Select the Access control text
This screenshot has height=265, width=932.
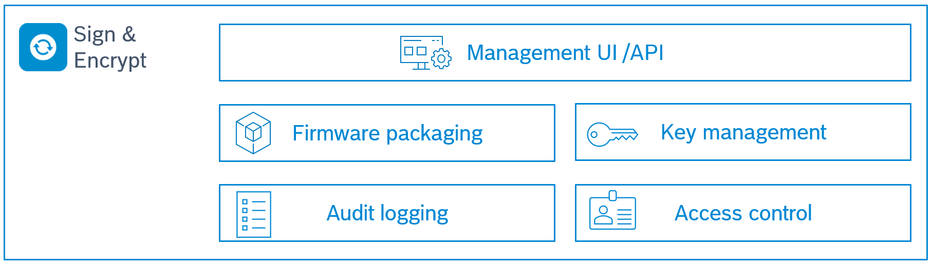tap(743, 213)
